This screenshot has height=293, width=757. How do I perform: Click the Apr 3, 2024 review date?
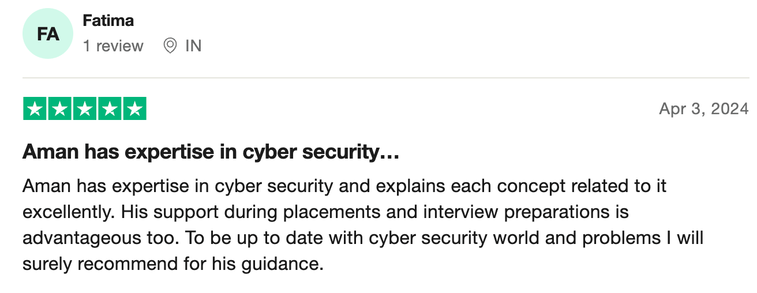tap(703, 108)
